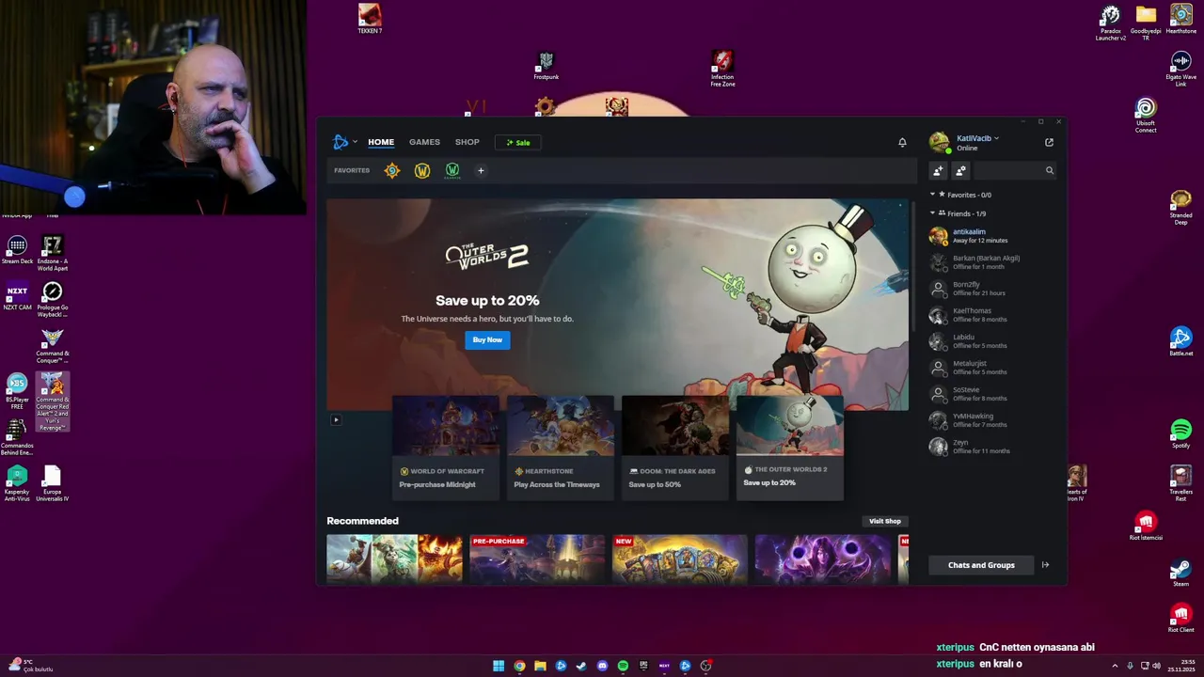Open Ubisoft Connect desktop icon

tap(1146, 116)
